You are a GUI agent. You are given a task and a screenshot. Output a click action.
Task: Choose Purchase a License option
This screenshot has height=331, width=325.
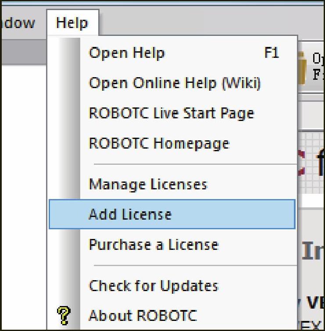click(x=172, y=245)
